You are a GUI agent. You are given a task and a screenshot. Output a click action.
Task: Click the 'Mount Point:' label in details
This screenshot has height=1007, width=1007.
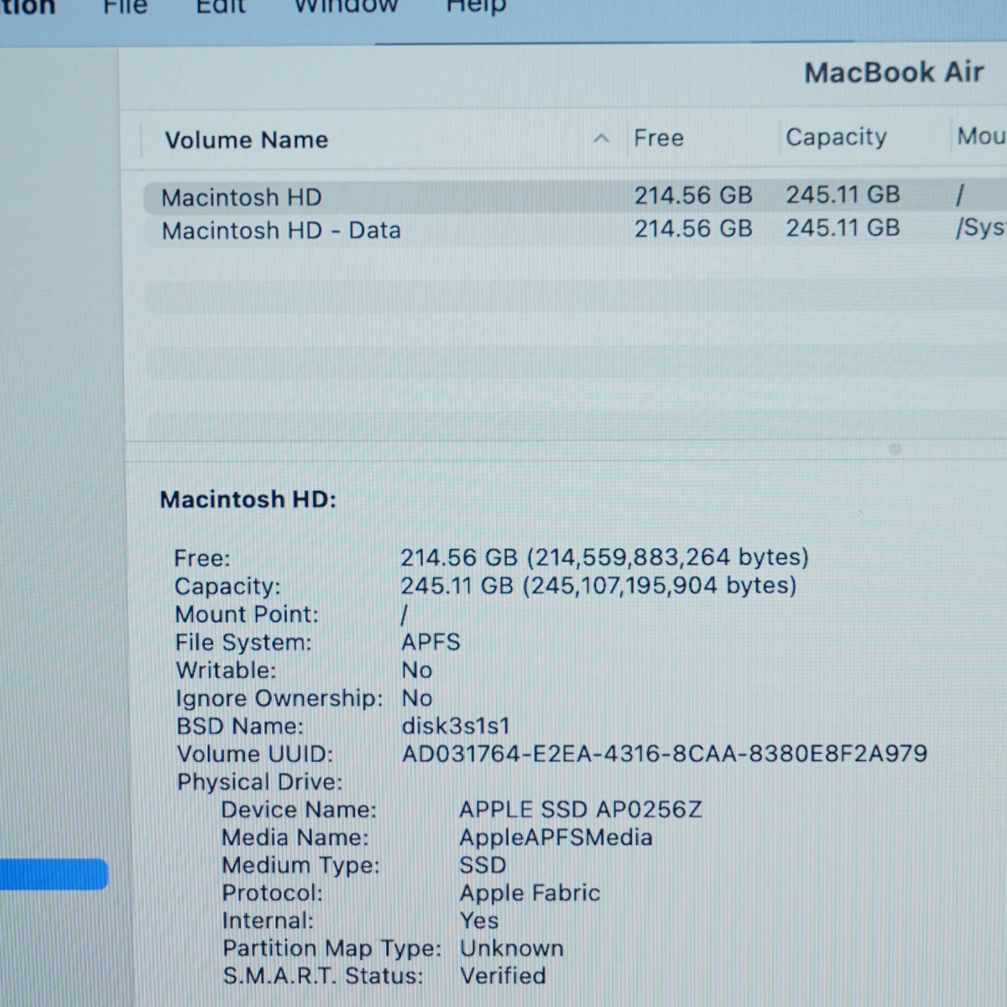pos(247,614)
